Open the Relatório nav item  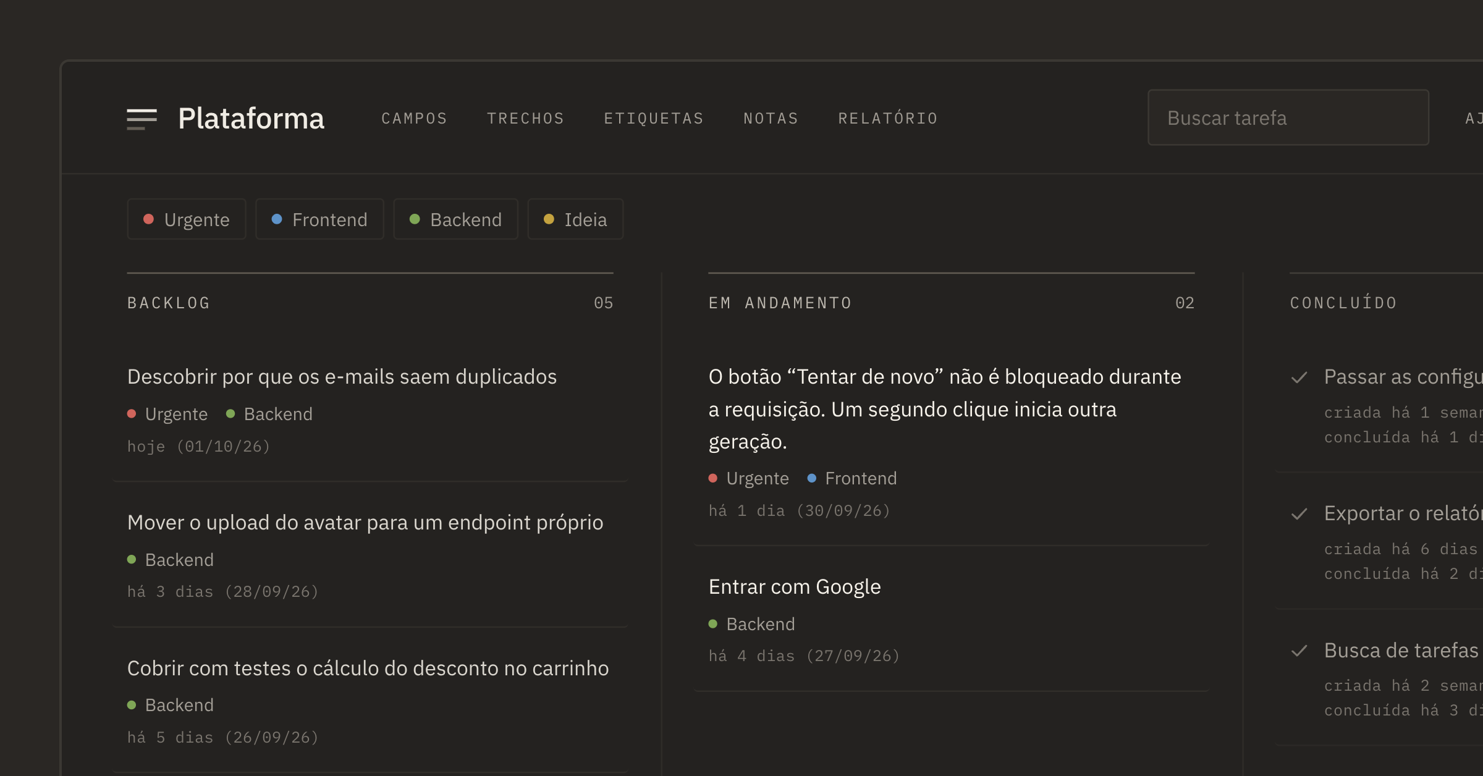click(x=888, y=118)
